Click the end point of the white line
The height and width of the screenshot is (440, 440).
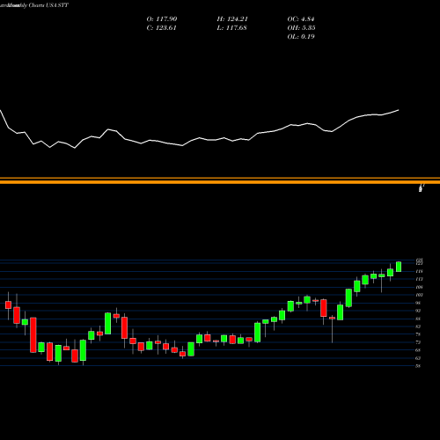point(399,110)
